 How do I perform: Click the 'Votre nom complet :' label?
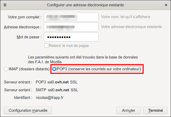25,17
